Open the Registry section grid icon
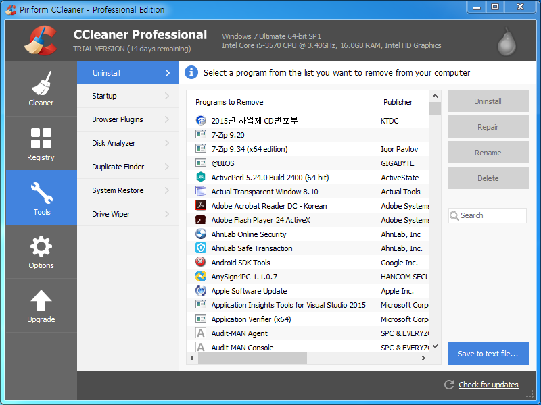Screen dimensions: 541x405 41,138
